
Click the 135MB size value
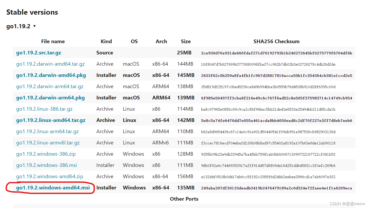[x=186, y=188]
